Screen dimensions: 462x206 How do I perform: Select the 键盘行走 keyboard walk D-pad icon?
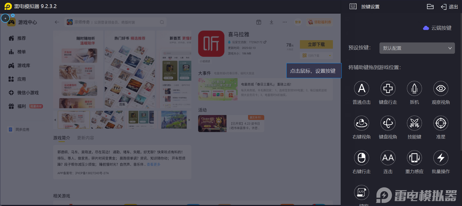[388, 88]
